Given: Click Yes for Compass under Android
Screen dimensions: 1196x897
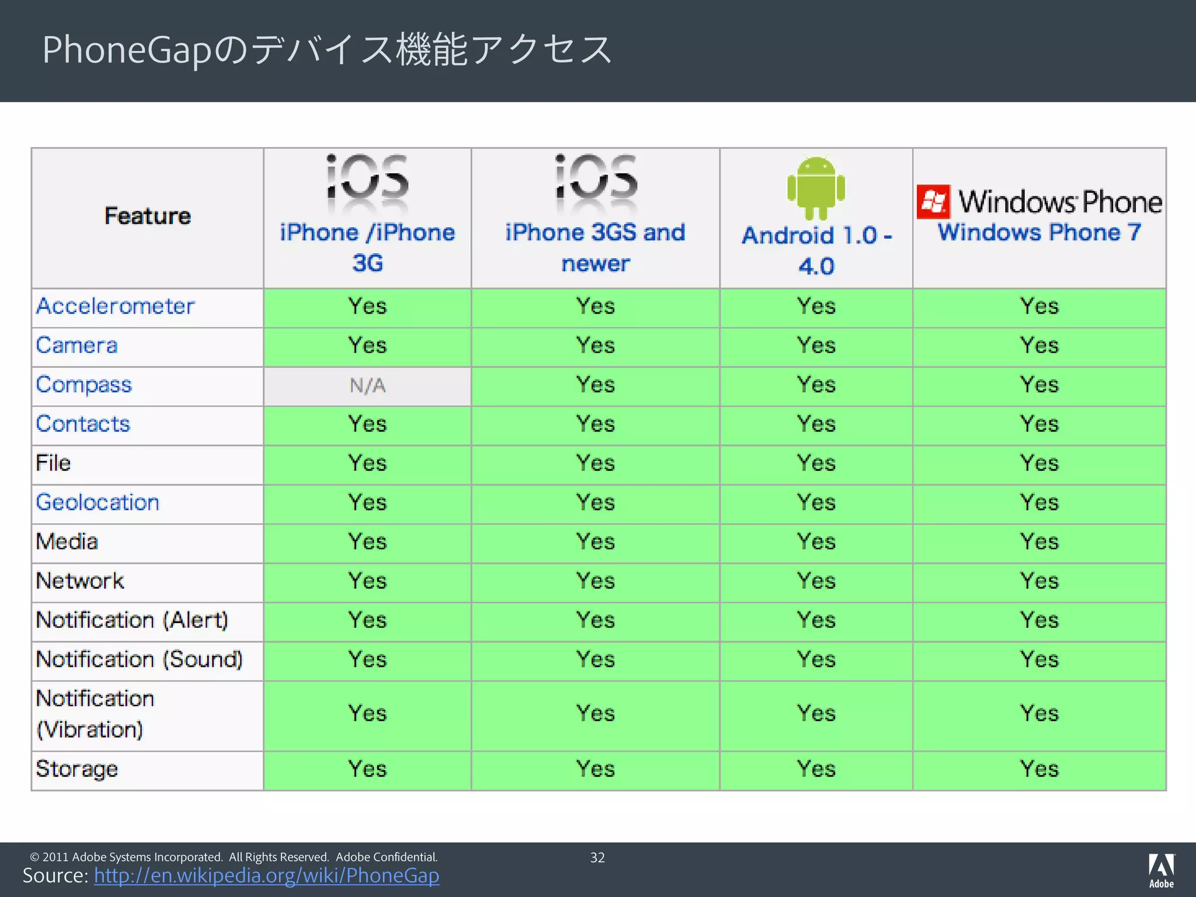Looking at the screenshot, I should (816, 385).
